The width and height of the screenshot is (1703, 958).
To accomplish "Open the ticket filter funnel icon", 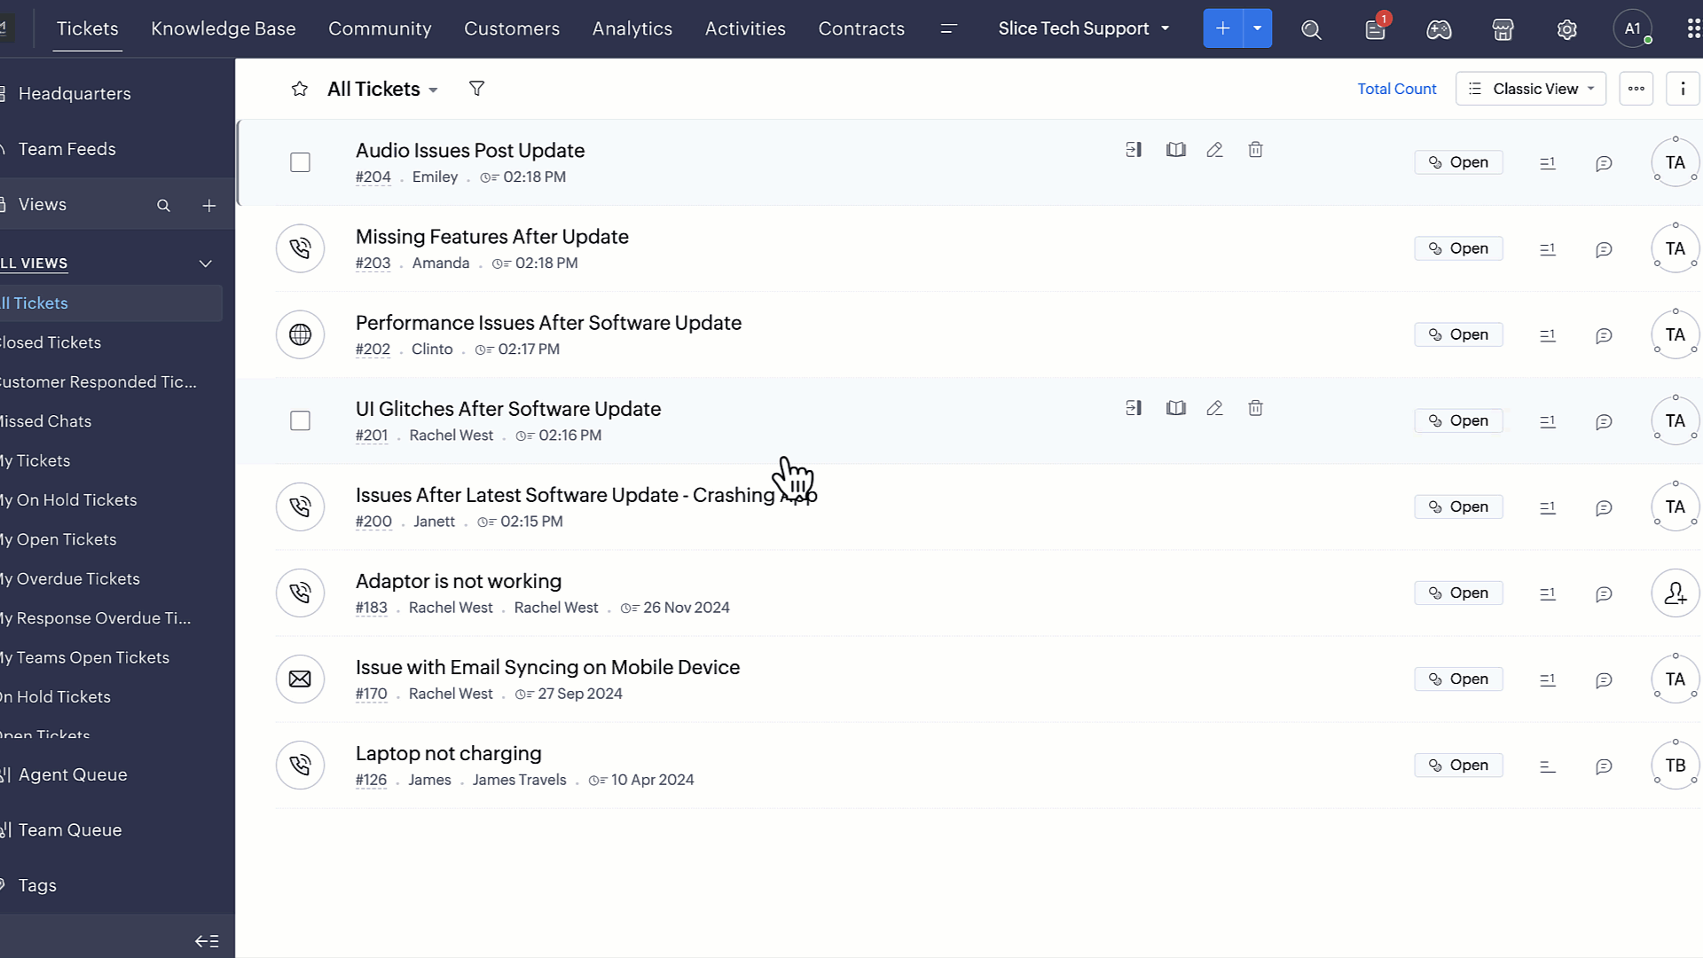I will 476,89.
